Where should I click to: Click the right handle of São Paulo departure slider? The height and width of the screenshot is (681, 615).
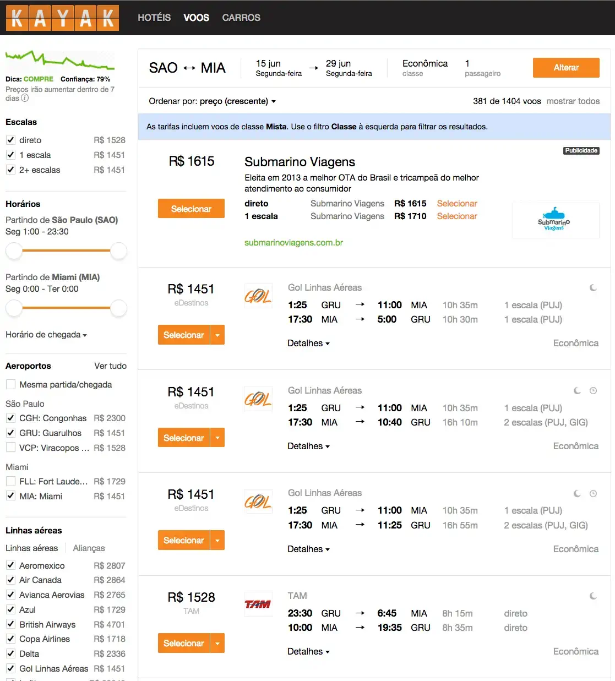[x=118, y=251]
